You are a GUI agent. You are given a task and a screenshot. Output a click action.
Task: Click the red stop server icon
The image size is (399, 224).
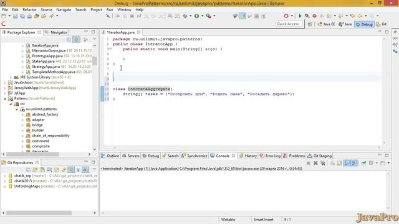(x=314, y=16)
